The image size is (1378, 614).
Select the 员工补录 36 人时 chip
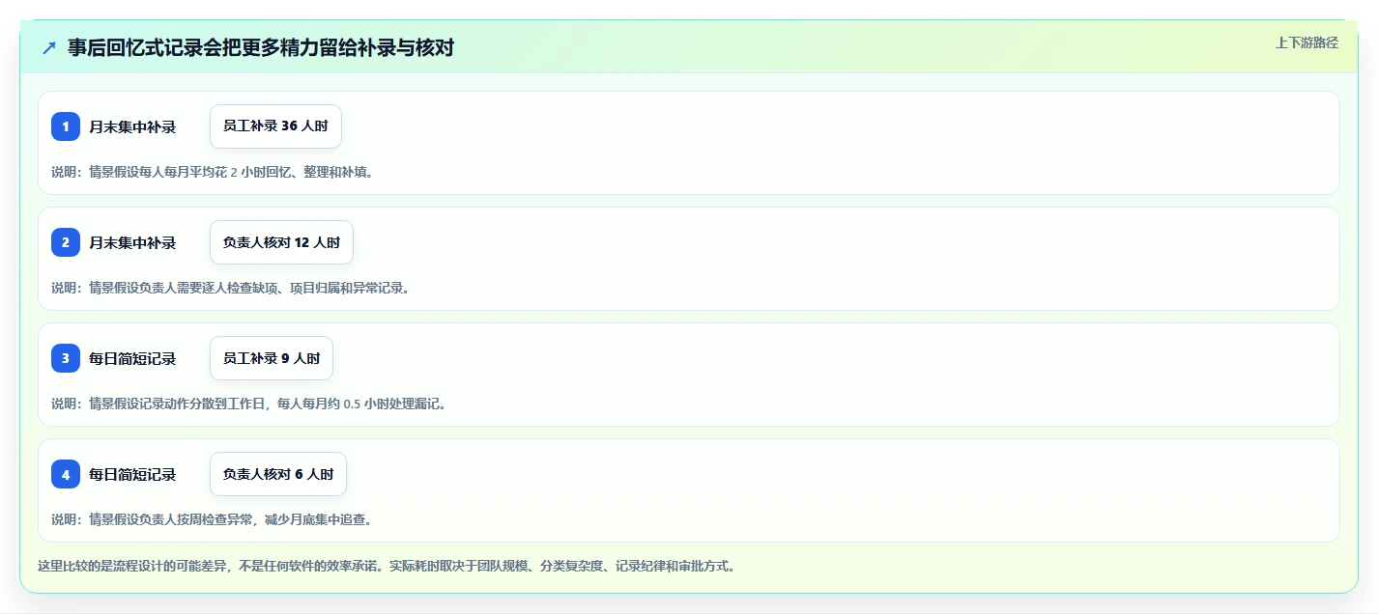pos(275,126)
